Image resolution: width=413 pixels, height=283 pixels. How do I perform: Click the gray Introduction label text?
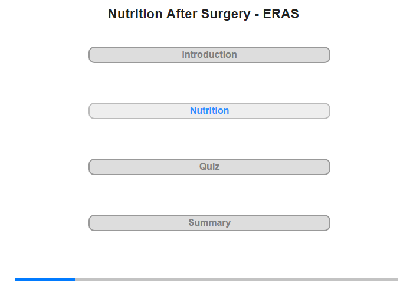point(209,54)
